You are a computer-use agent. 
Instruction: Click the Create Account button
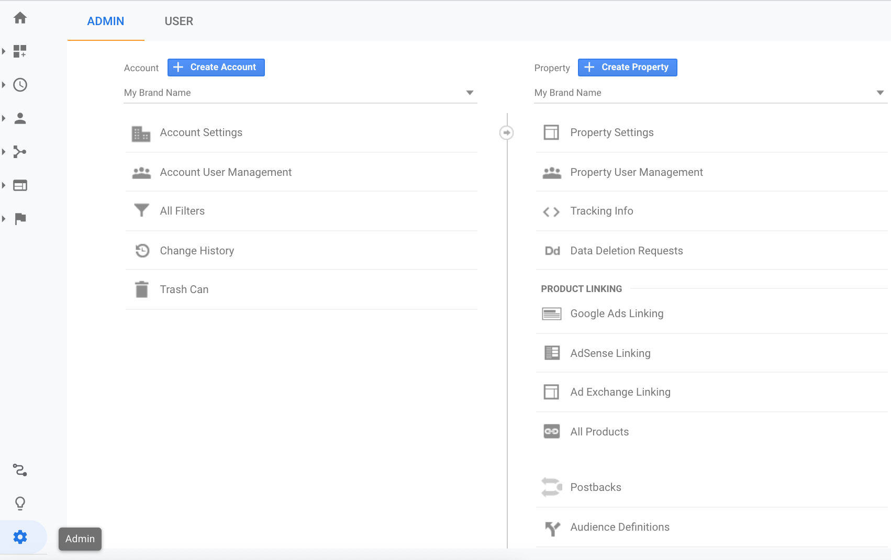pos(216,68)
